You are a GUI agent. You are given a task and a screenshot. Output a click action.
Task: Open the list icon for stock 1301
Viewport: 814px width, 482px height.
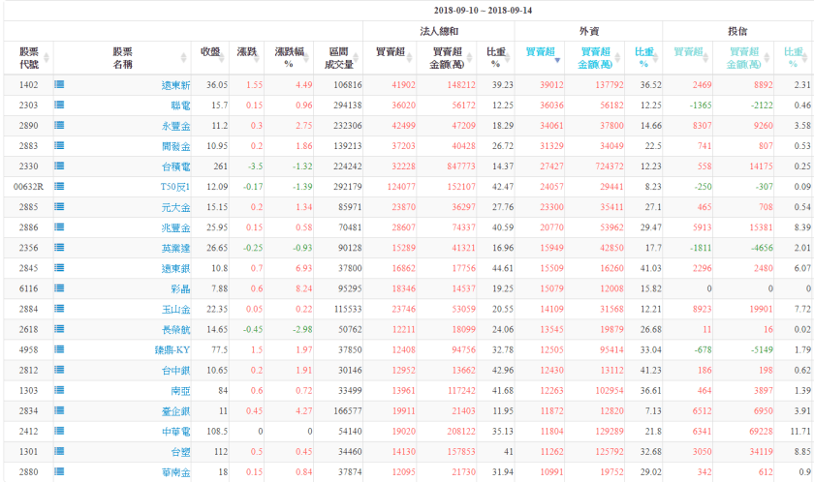point(60,451)
